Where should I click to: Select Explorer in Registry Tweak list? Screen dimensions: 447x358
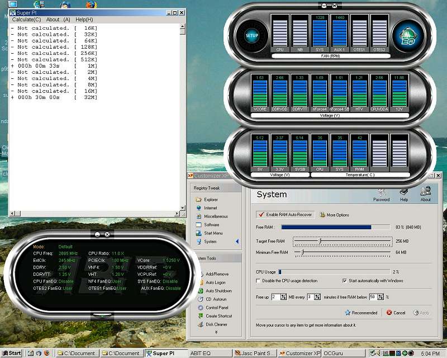click(x=207, y=200)
